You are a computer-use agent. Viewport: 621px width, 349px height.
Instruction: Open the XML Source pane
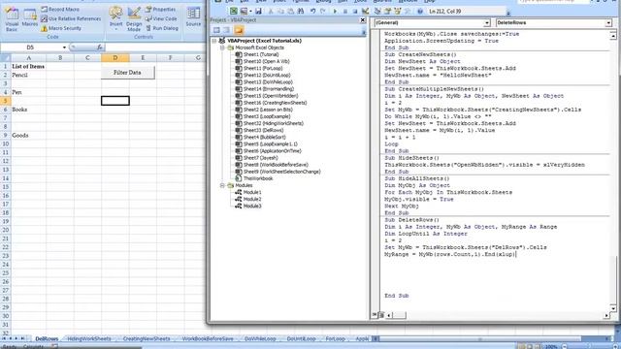(193, 16)
